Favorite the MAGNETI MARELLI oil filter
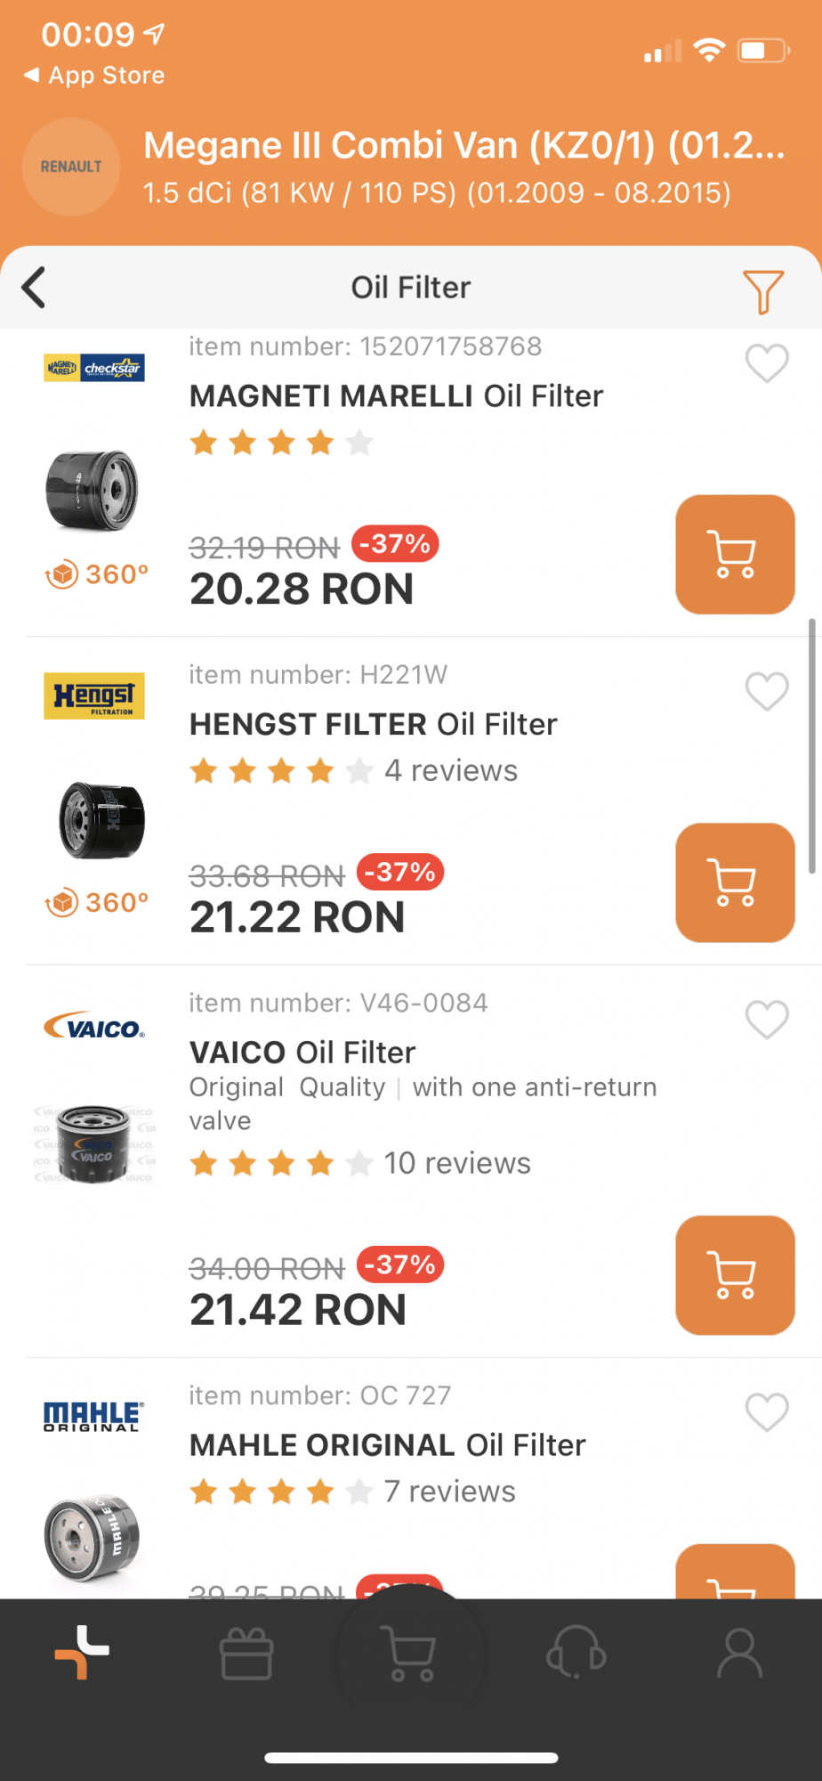The image size is (822, 1781). 766,363
